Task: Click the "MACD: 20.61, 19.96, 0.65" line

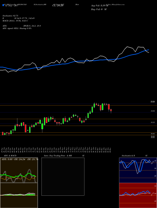Action: click(x=15, y=21)
